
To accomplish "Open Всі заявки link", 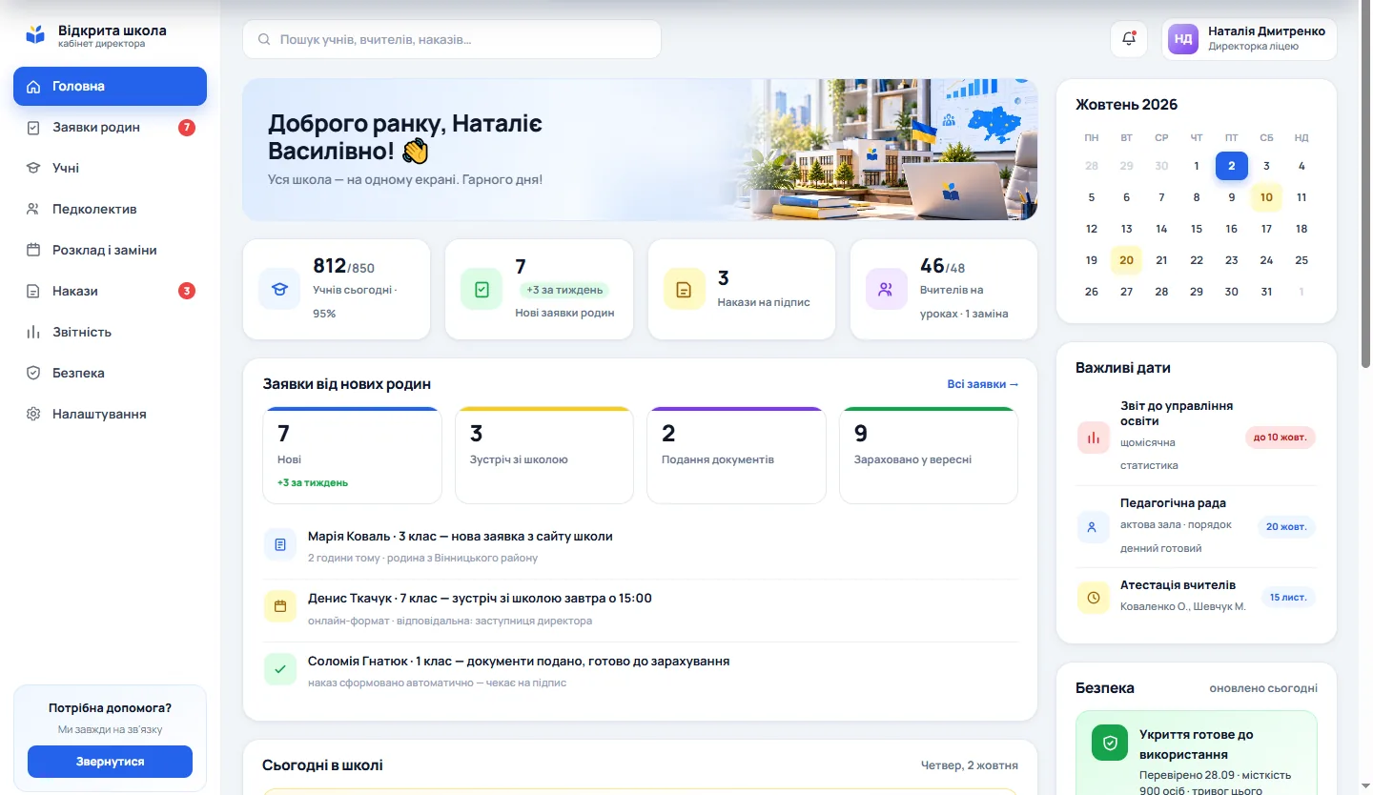I will [983, 384].
